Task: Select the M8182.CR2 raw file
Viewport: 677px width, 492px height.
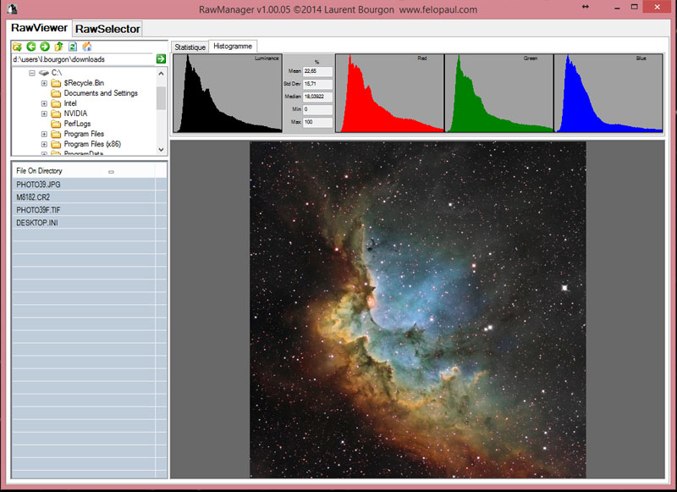Action: 34,196
